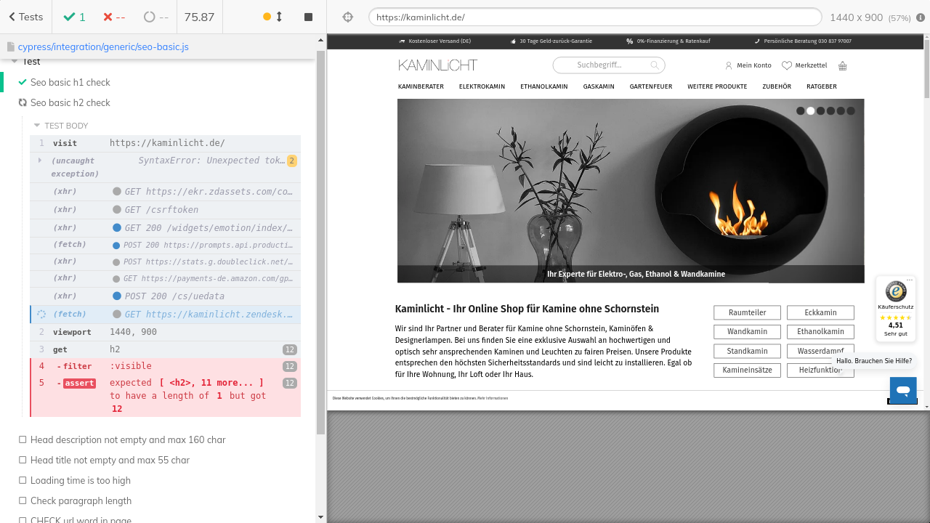Open the blue chat widget button
The height and width of the screenshot is (523, 930).
(903, 390)
